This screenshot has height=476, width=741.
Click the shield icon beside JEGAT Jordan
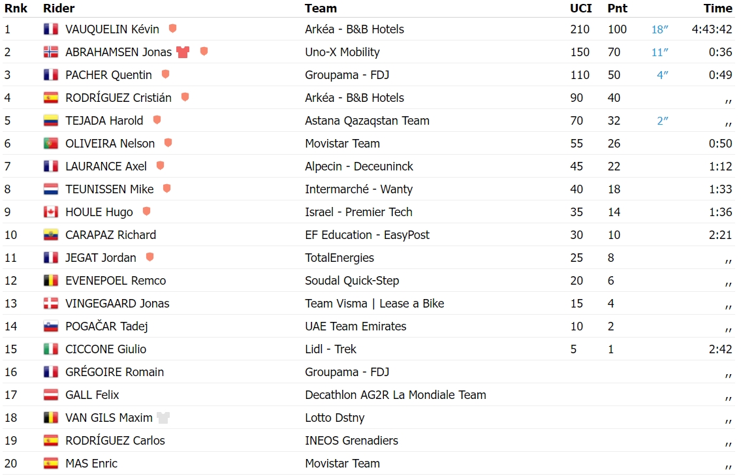[x=150, y=257]
